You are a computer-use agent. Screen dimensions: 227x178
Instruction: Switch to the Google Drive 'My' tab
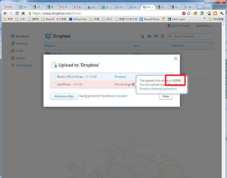[x=93, y=7]
